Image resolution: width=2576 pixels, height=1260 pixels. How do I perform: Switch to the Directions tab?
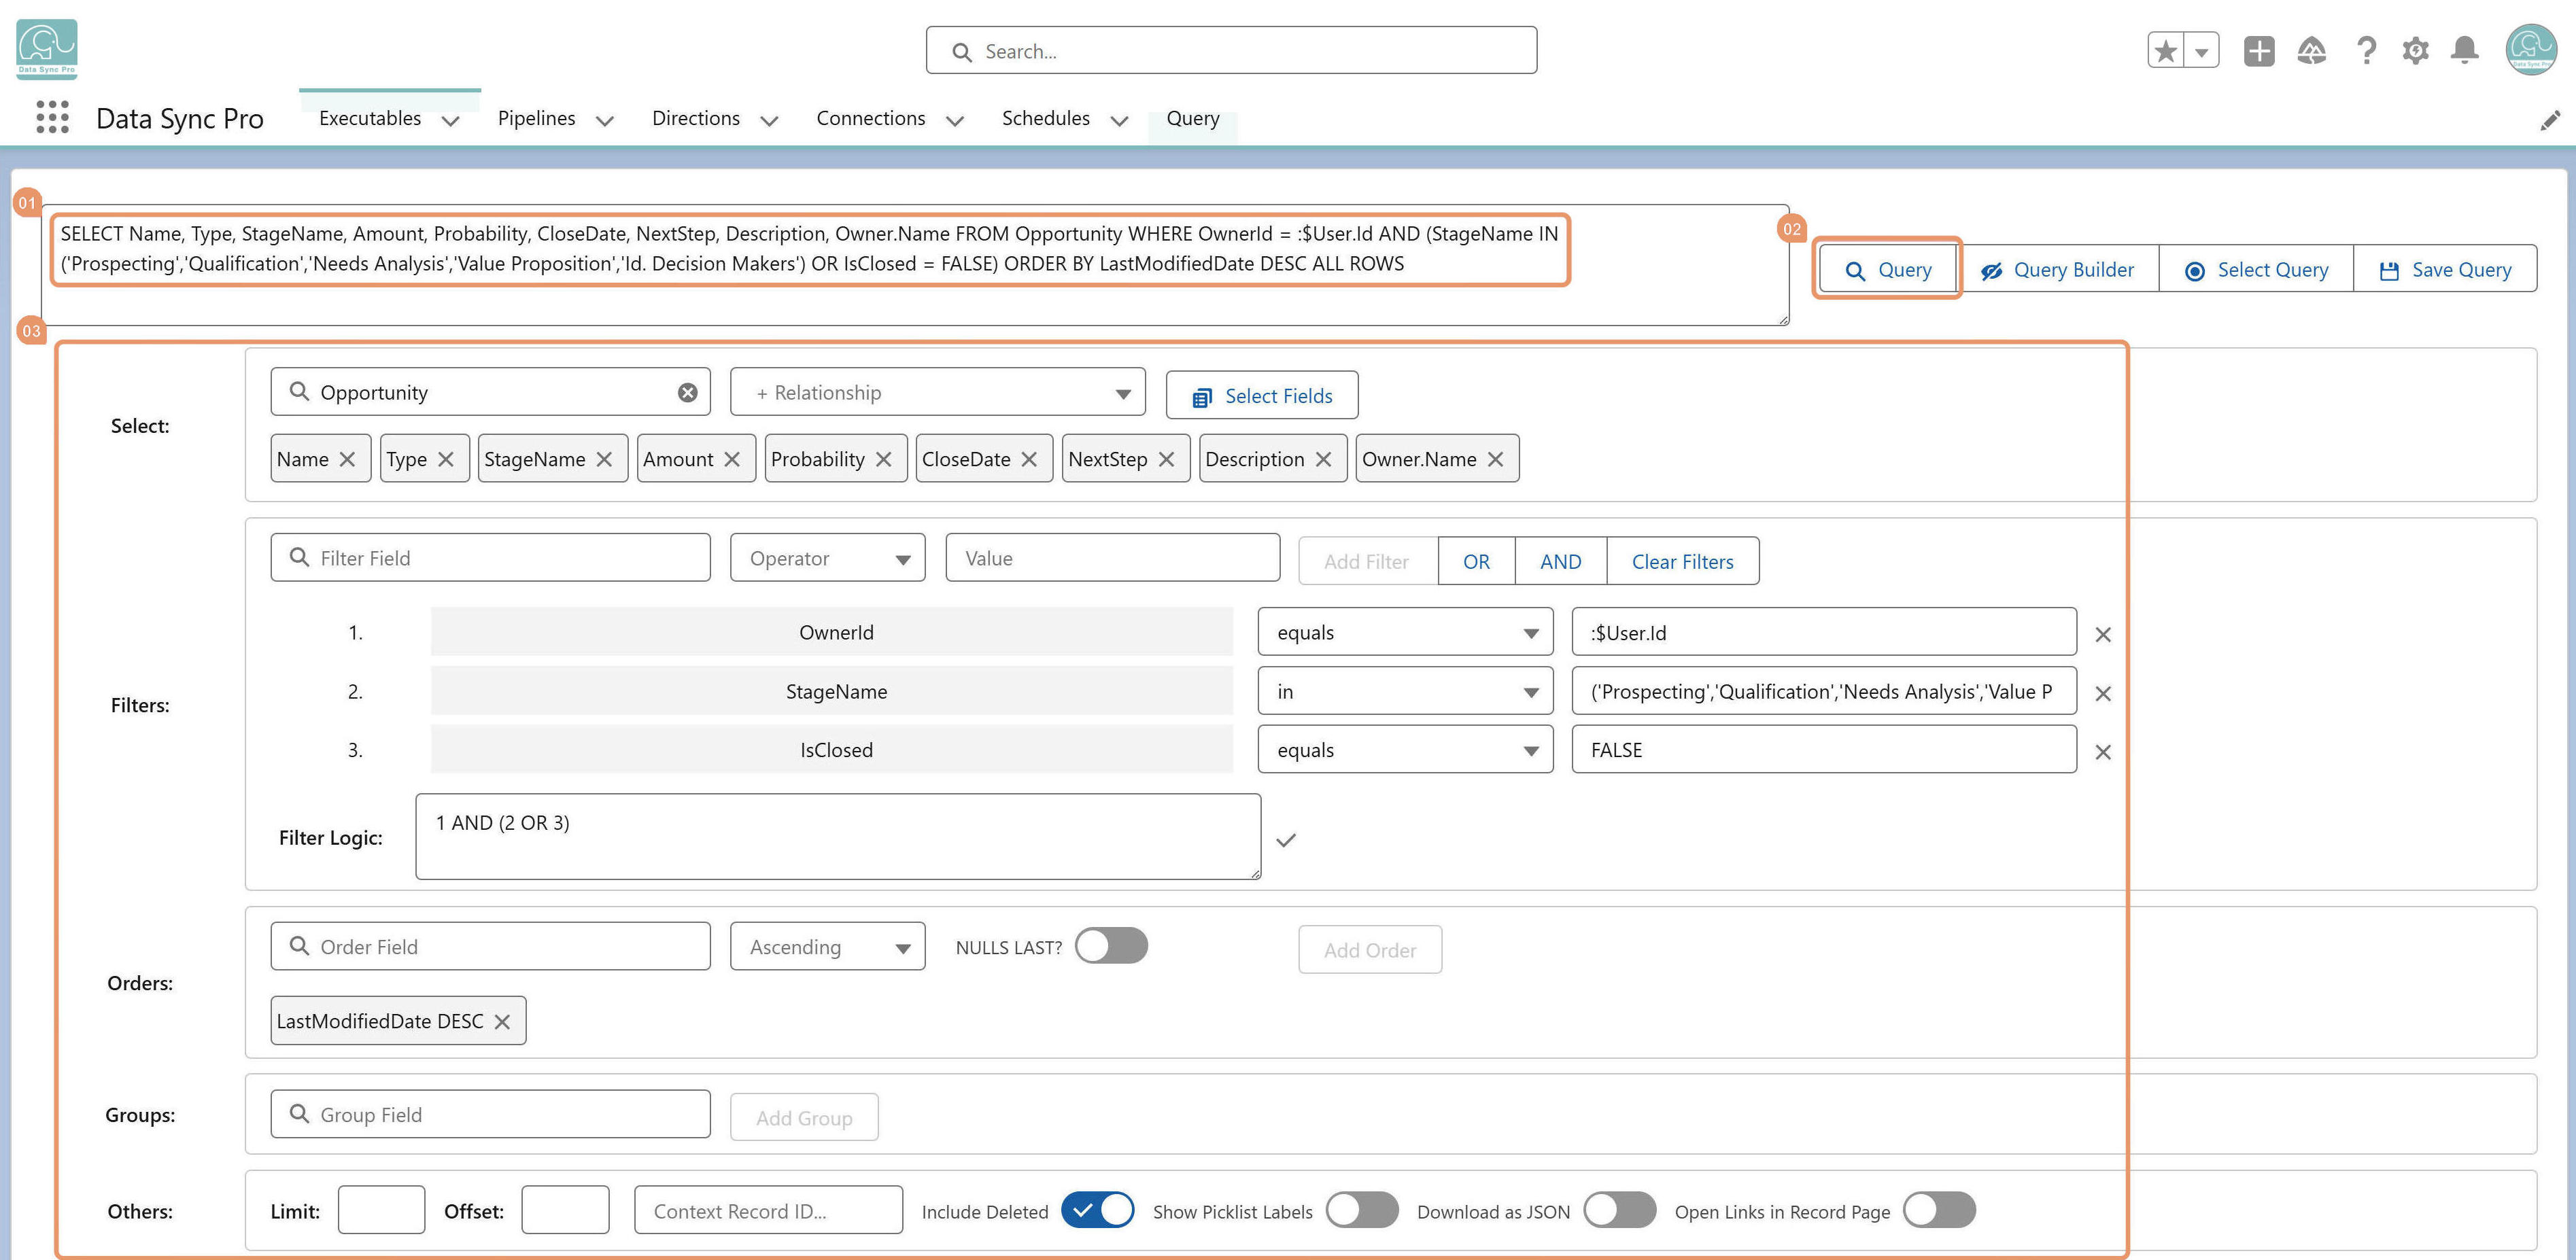tap(696, 118)
